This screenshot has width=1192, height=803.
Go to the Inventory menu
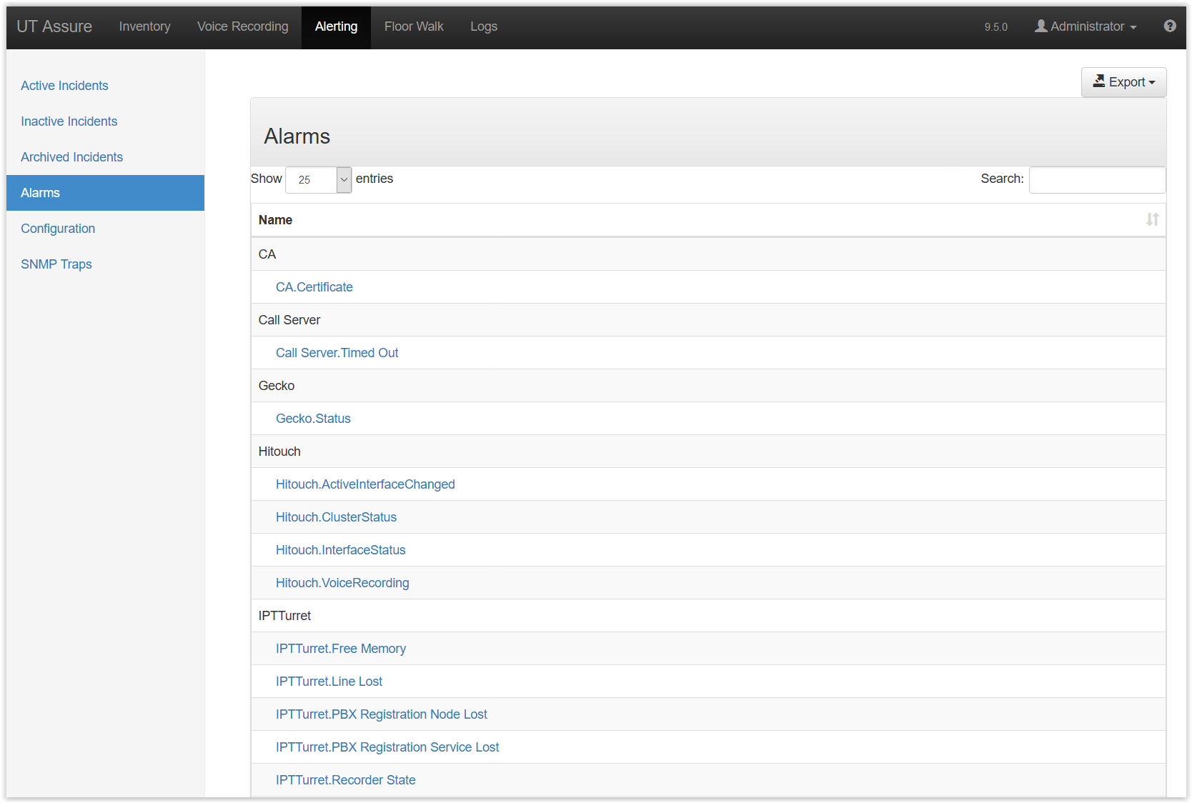point(145,26)
